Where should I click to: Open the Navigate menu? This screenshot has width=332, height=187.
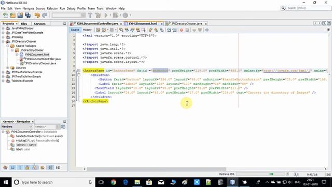28,8
